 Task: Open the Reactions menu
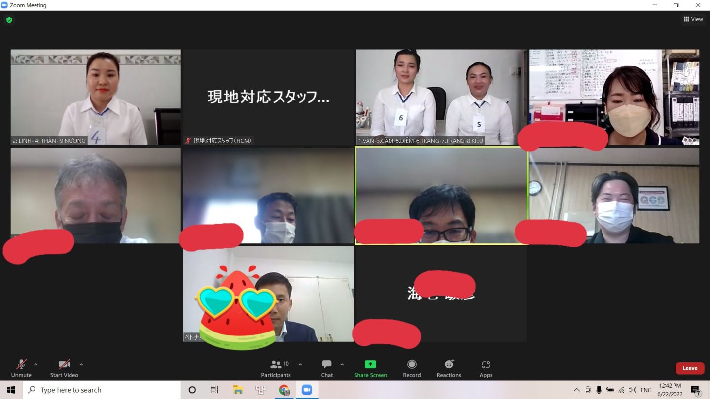point(449,367)
